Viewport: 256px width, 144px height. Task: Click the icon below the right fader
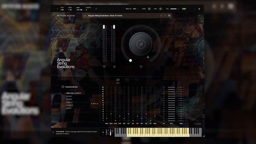tap(114, 66)
